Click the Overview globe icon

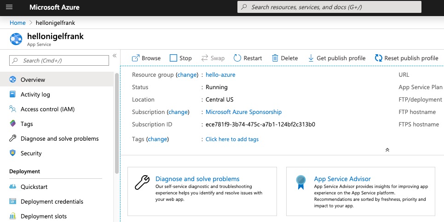click(13, 80)
